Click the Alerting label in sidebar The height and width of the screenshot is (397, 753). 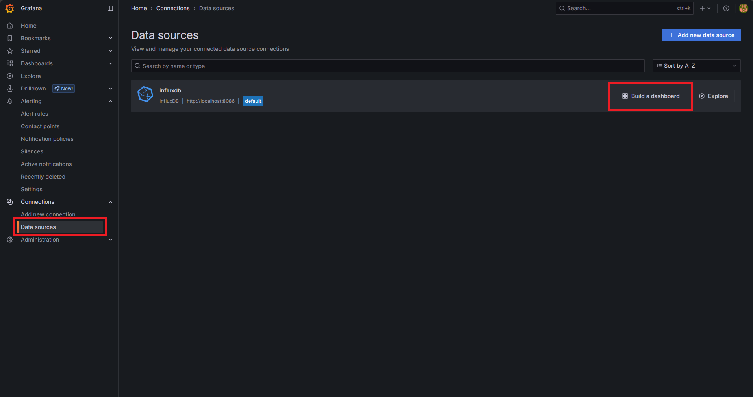pyautogui.click(x=31, y=101)
